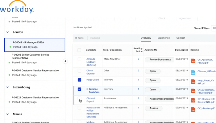Screen dimensions: 216x123
Task: Click the Awaiting Action column header
Action: click(x=138, y=50)
